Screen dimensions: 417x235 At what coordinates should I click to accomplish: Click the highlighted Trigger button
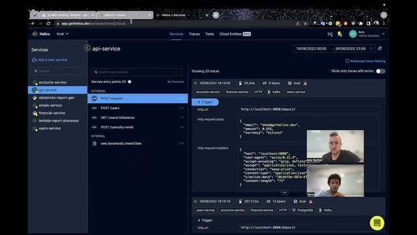205,102
